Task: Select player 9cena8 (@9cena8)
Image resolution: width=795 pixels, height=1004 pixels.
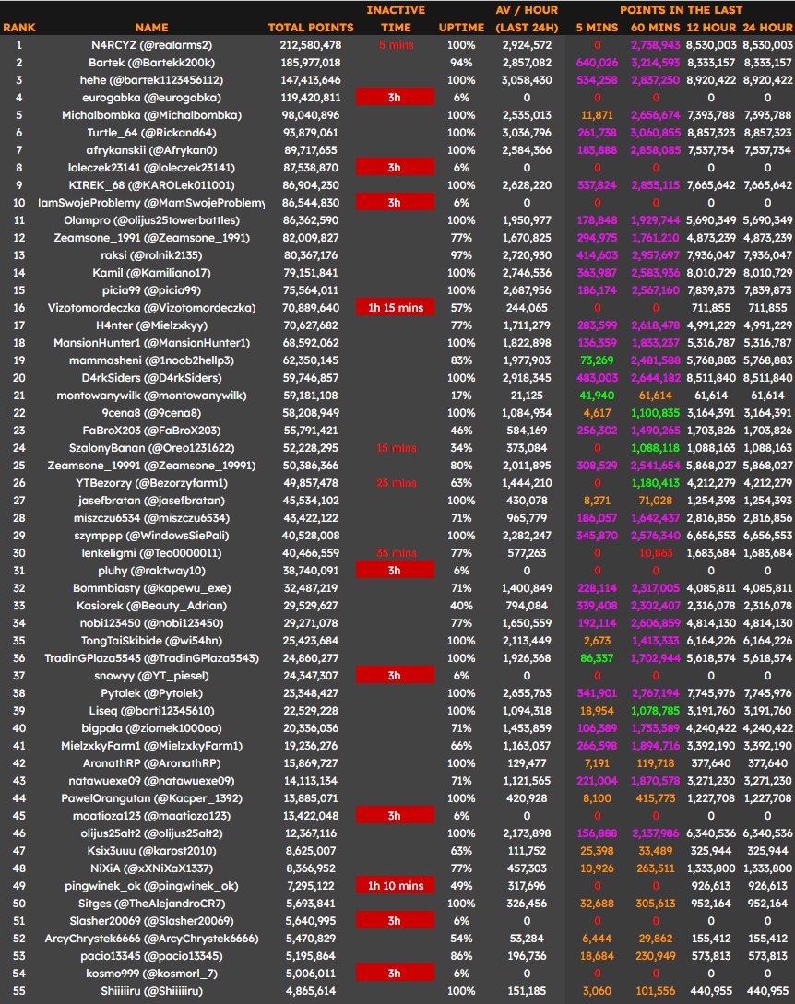Action: click(x=152, y=413)
